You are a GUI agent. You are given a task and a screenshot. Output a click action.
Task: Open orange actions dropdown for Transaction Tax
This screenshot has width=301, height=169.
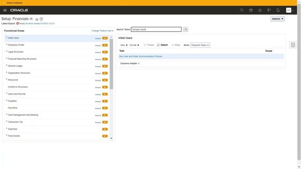coord(105,122)
